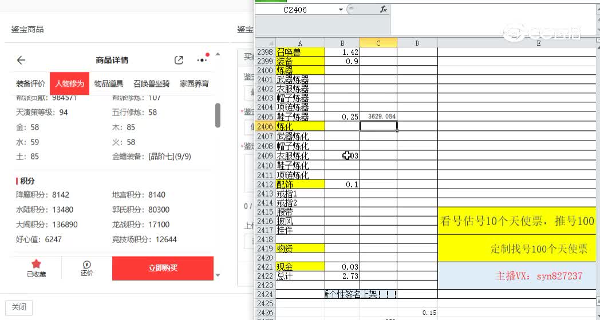Screen dimensions: 600x320
Task: Click the 已收藏 star favorite icon
Action: point(36,263)
